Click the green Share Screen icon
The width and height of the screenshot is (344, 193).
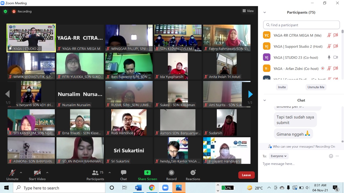147,173
